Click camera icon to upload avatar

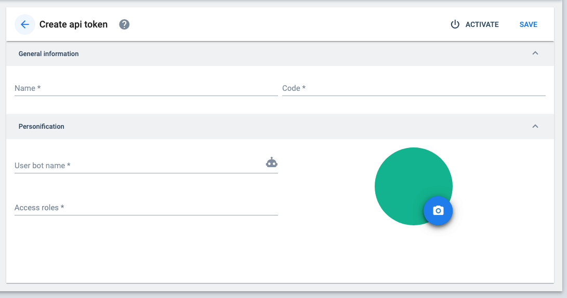[x=438, y=211]
